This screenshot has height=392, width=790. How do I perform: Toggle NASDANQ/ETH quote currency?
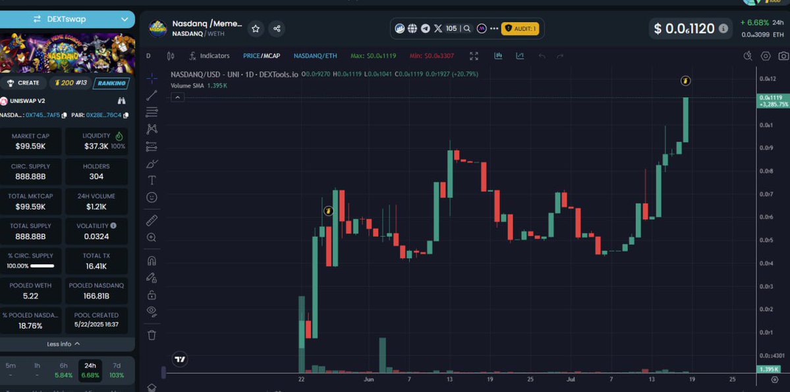click(316, 56)
